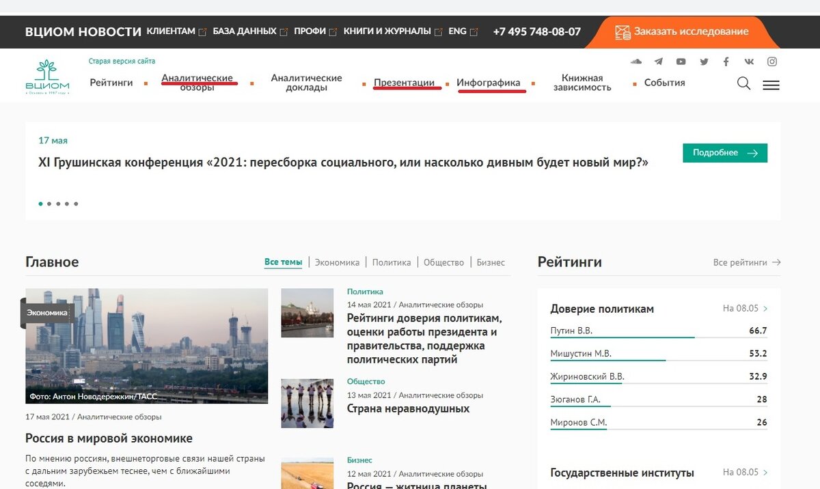This screenshot has height=489, width=820.
Task: Click Путин В.В. rating row
Action: tap(659, 331)
